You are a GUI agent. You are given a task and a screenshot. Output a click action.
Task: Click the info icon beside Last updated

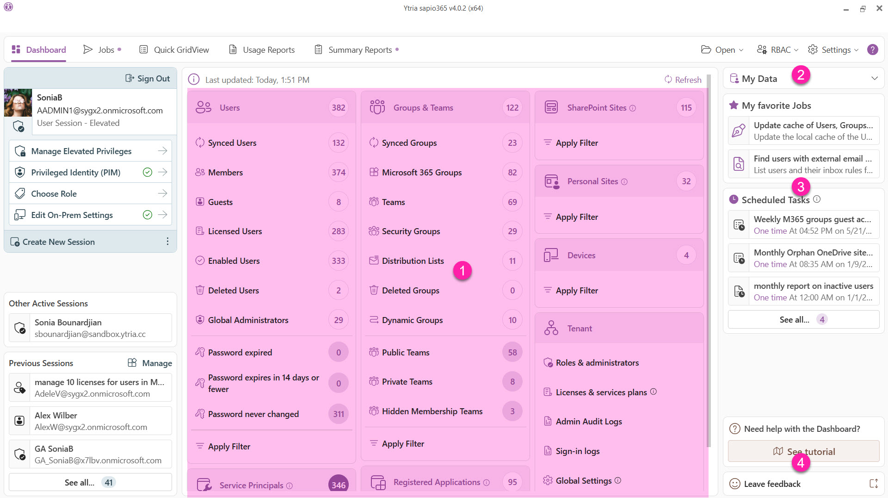pos(194,80)
